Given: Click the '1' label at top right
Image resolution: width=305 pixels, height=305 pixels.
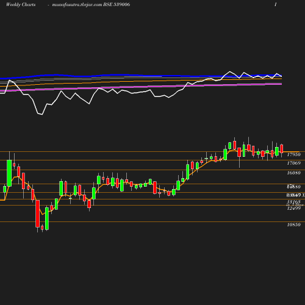Looking at the screenshot, I should [x=276, y=4].
